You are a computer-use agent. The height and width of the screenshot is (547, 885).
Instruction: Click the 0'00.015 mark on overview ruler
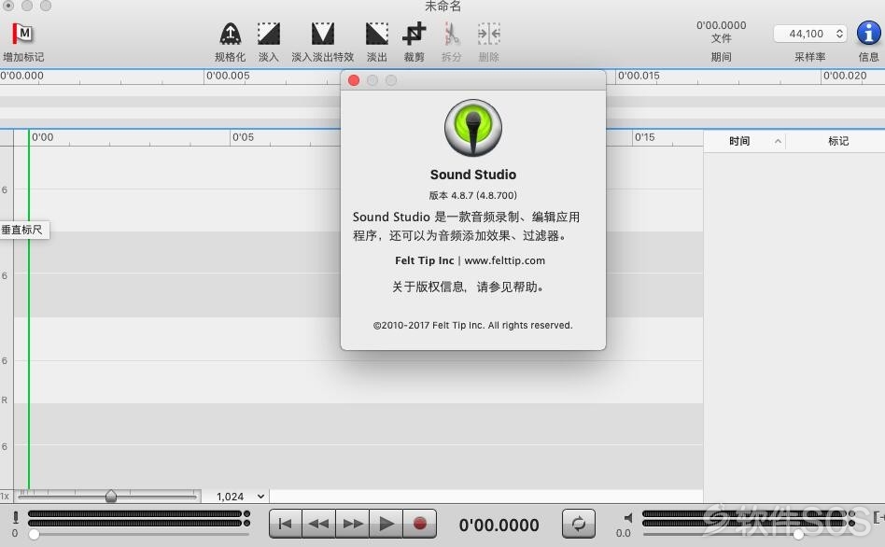639,76
